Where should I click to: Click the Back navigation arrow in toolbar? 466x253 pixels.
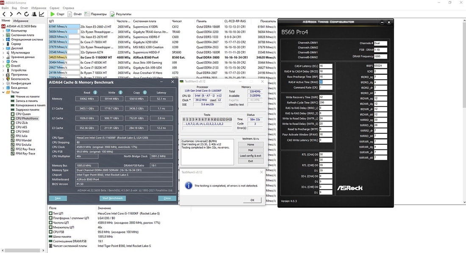pos(5,14)
